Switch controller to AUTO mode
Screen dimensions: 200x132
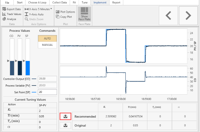[47, 38]
